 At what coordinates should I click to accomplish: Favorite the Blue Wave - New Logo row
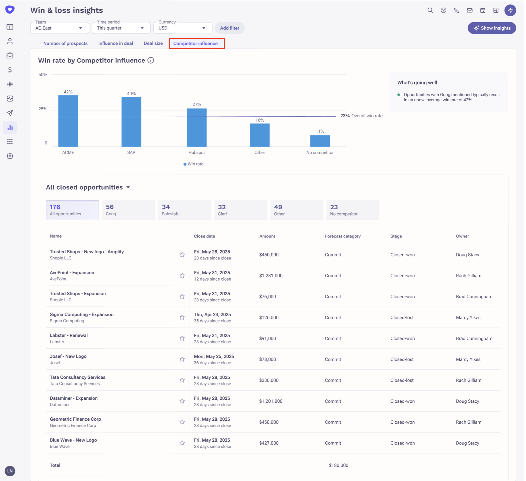(x=182, y=443)
